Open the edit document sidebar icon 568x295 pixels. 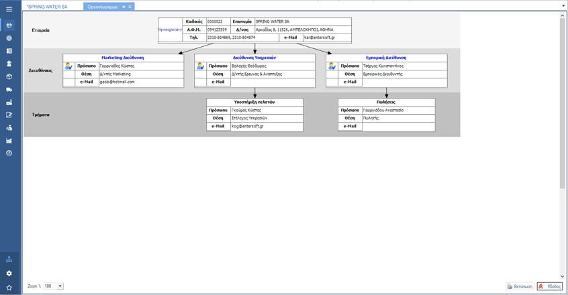[9, 115]
